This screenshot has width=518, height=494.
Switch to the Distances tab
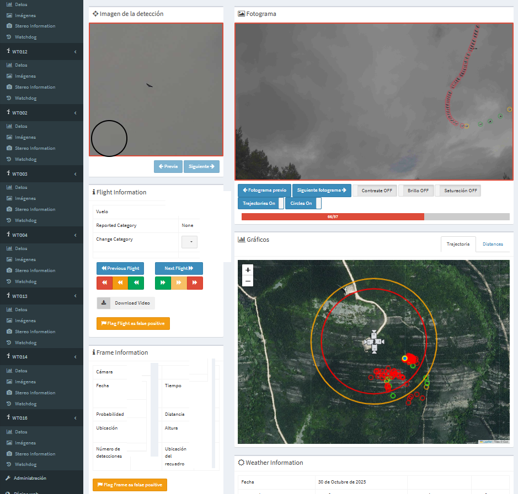pos(493,244)
